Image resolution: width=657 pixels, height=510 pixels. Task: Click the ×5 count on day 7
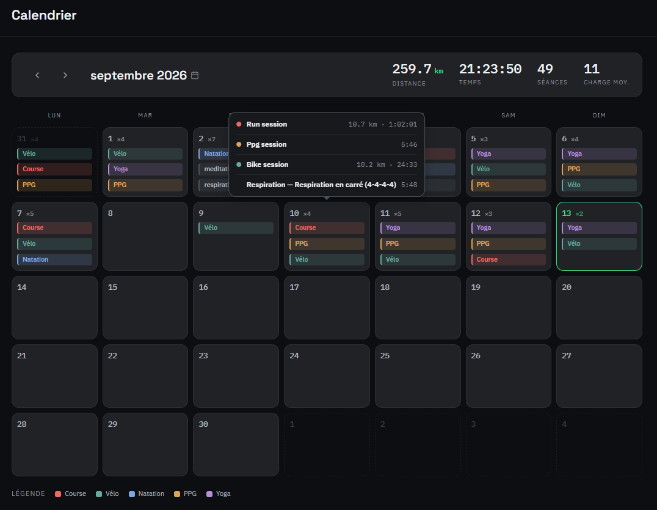coord(30,214)
